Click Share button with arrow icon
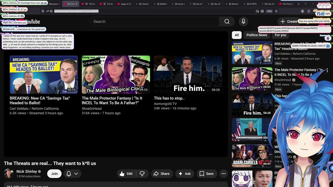333x187 pixels. [x=162, y=174]
